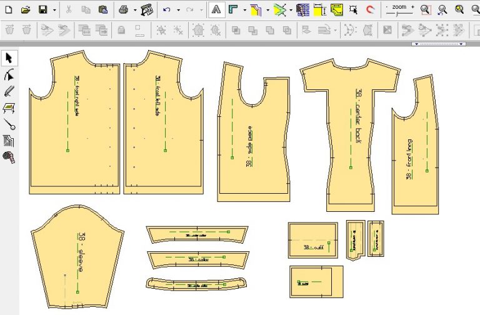Create a new file with the blank page icon
This screenshot has height=315, width=480.
coord(9,10)
